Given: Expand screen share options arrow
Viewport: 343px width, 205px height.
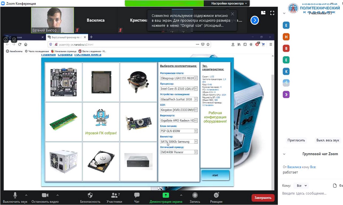Looking at the screenshot, I should click(x=181, y=195).
